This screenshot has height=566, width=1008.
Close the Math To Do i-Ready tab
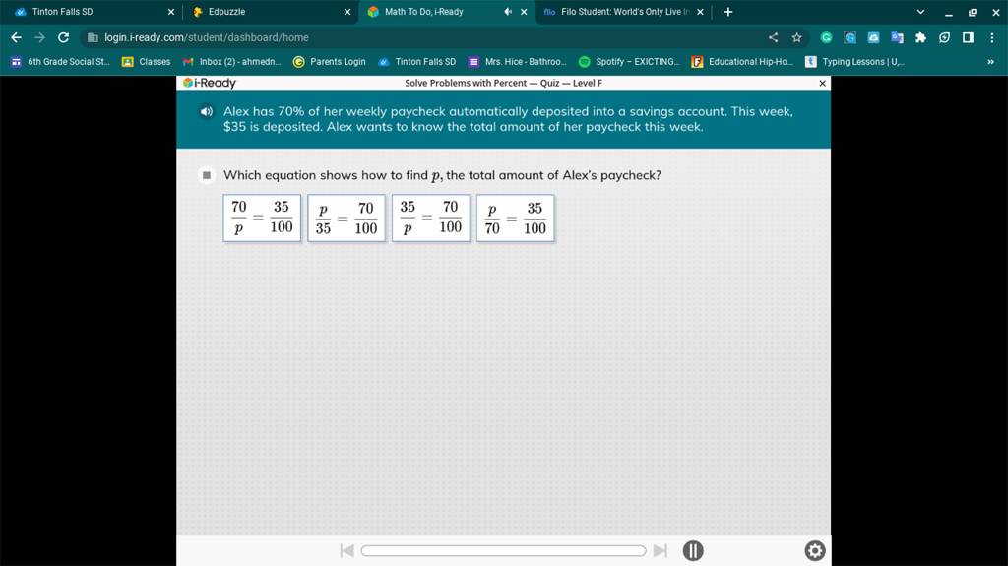pyautogui.click(x=524, y=12)
